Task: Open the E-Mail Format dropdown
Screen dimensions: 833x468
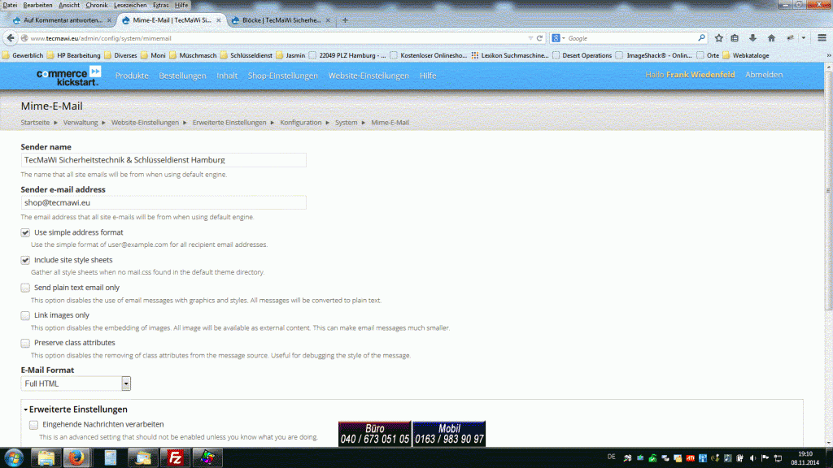Action: click(x=126, y=383)
